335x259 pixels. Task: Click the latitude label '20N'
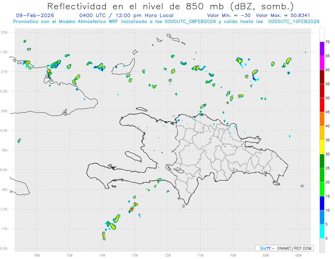pos(4,111)
